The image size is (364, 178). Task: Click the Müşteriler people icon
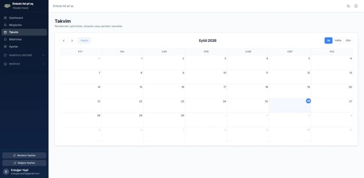[x=5, y=25]
